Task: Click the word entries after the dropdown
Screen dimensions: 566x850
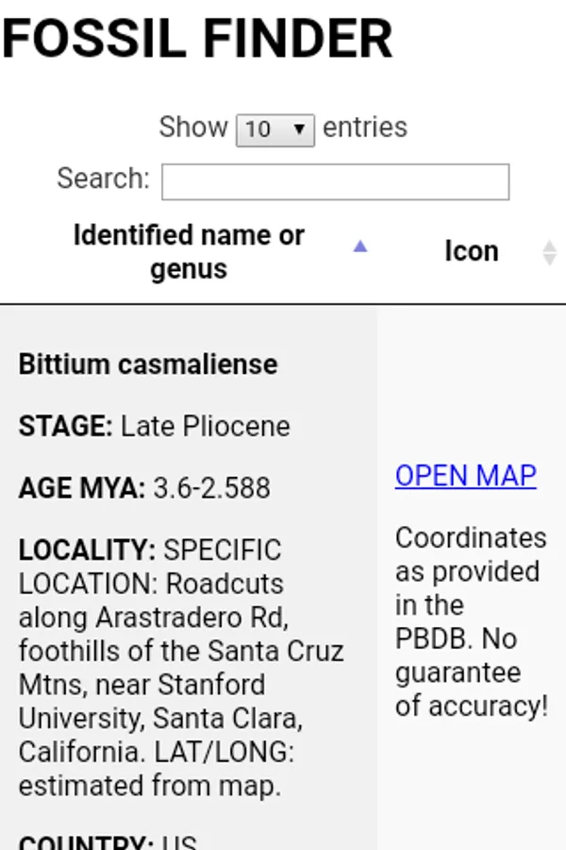Action: [x=365, y=127]
